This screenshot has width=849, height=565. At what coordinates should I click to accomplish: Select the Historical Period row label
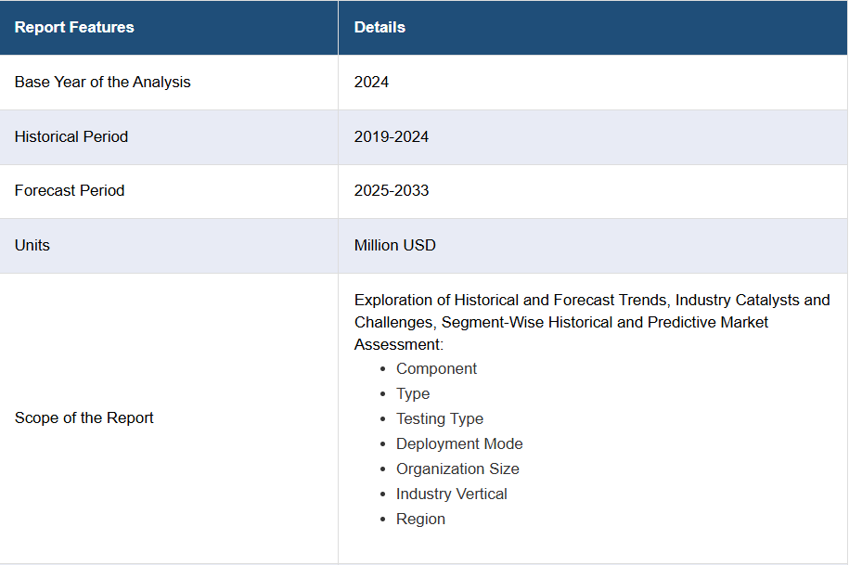pyautogui.click(x=71, y=136)
